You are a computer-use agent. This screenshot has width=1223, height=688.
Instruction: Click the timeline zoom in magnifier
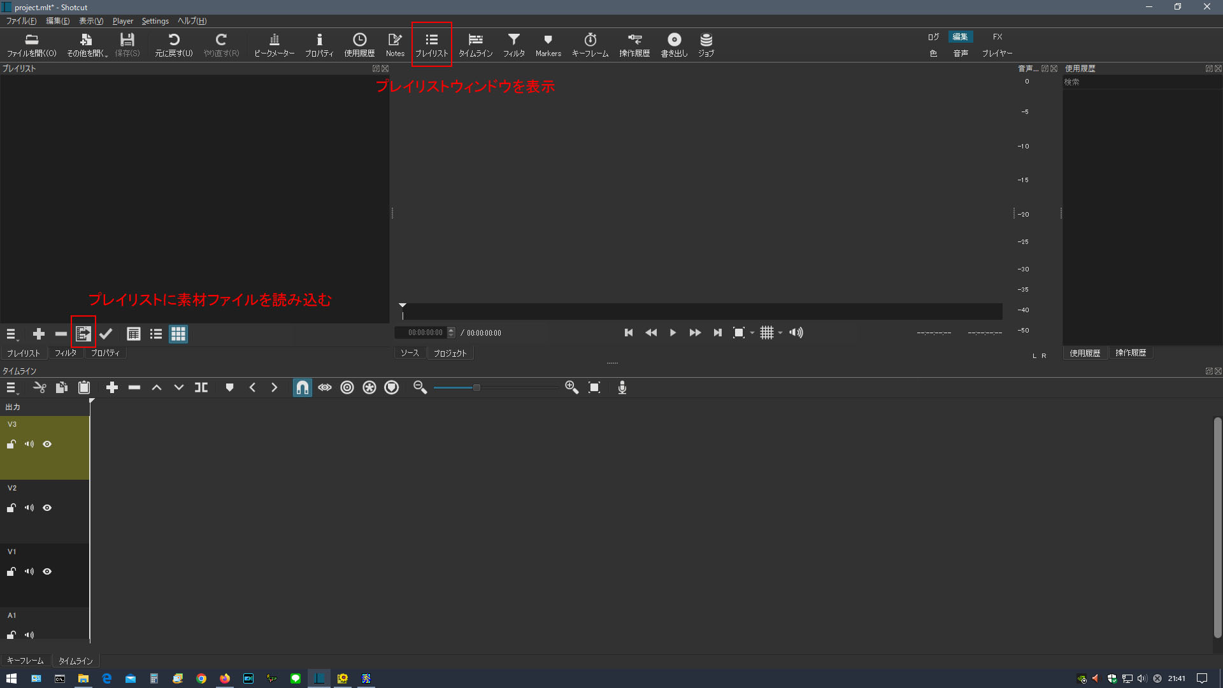pyautogui.click(x=572, y=387)
